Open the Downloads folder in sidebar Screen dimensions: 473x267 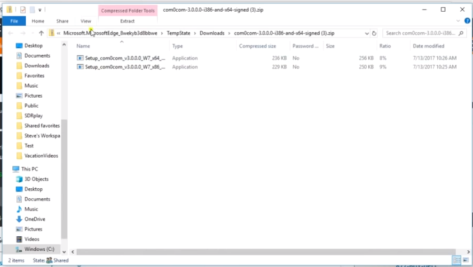click(x=37, y=65)
